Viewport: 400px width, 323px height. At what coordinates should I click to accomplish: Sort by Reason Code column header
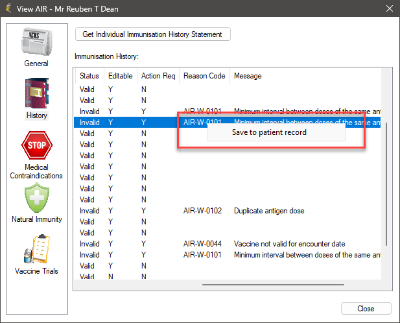204,76
